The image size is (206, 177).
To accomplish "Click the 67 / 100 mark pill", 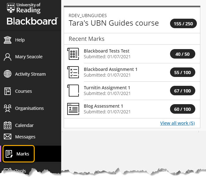I will pos(182,91).
